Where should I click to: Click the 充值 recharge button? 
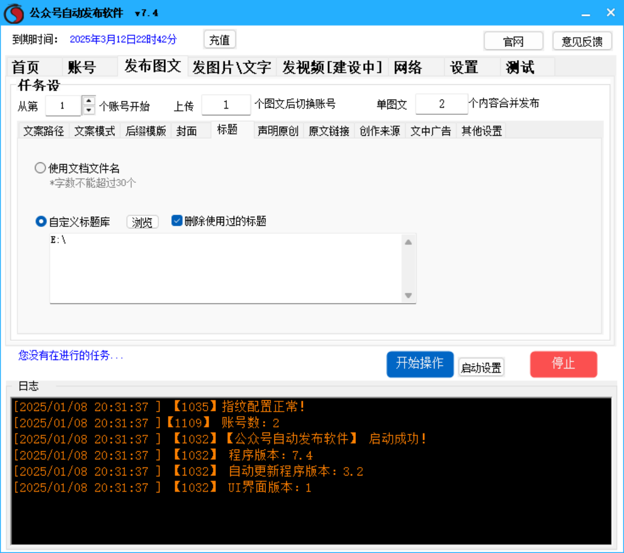pos(220,40)
